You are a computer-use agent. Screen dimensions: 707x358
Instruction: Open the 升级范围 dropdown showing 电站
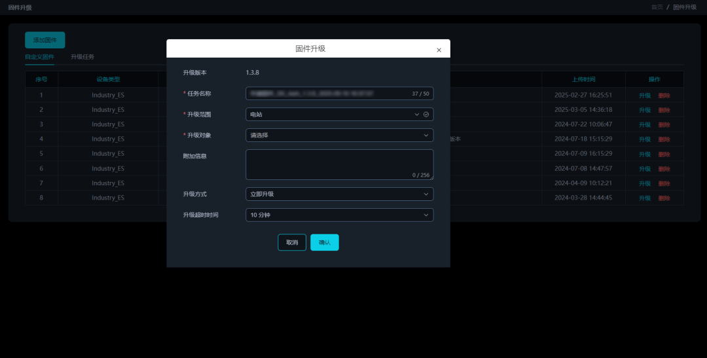340,115
